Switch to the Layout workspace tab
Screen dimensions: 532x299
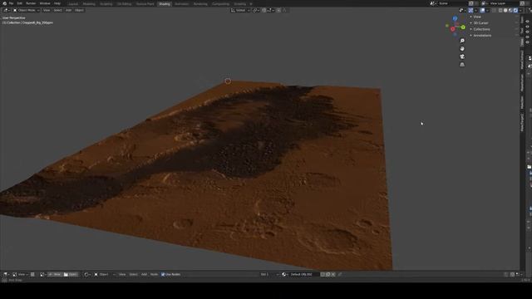point(73,4)
